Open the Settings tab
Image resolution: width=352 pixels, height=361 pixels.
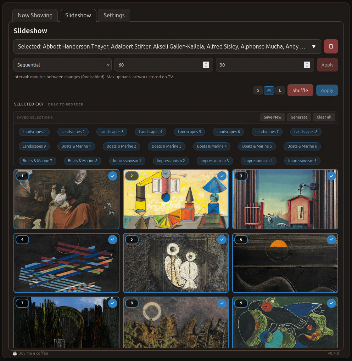(x=114, y=16)
